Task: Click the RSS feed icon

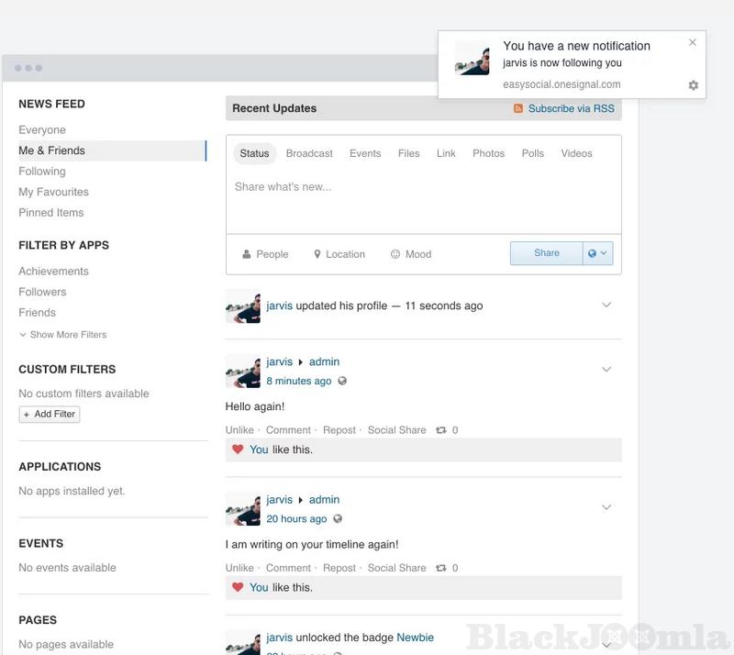Action: coord(518,108)
